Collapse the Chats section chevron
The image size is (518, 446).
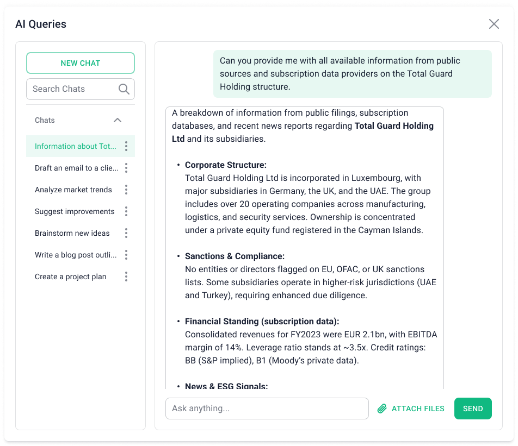coord(118,120)
